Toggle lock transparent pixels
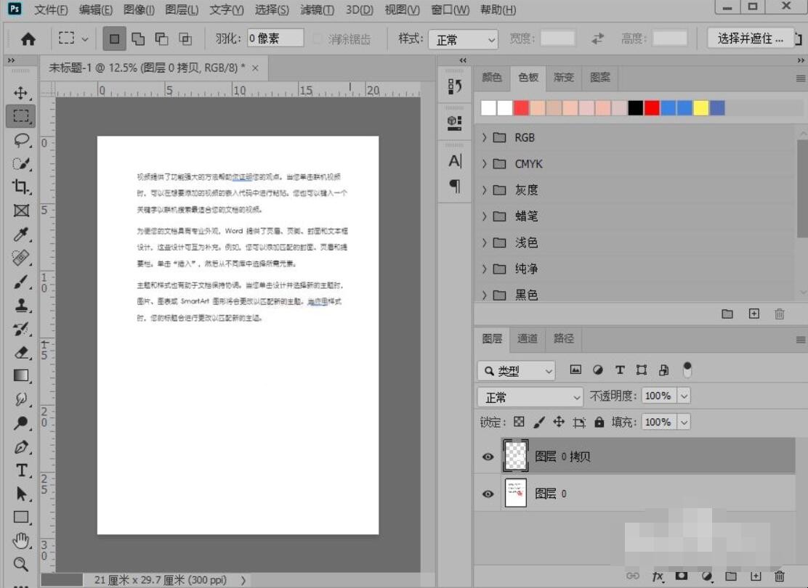Screen dimensions: 808x588 (519, 422)
